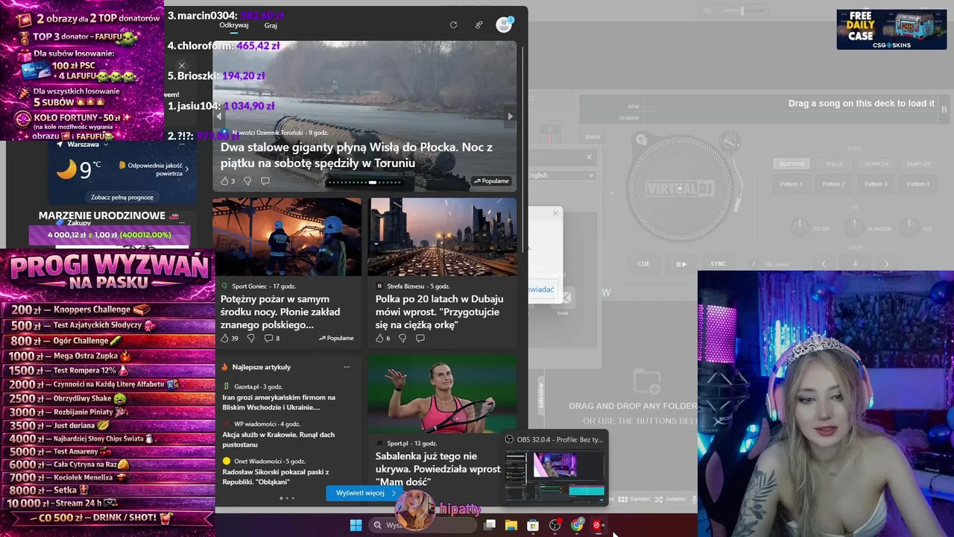Select SAMPLER pads mode in VirtualDJ
This screenshot has width=954, height=537.
point(918,164)
